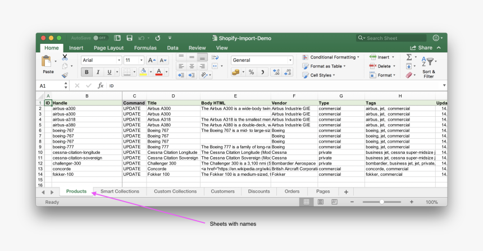Screen dimensions: 483x251
Task: Click the percent style icon
Action: tap(250, 72)
